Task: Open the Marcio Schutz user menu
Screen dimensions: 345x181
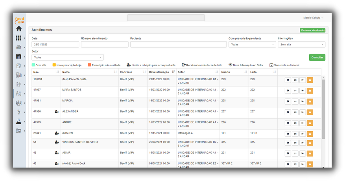Action: (313, 18)
